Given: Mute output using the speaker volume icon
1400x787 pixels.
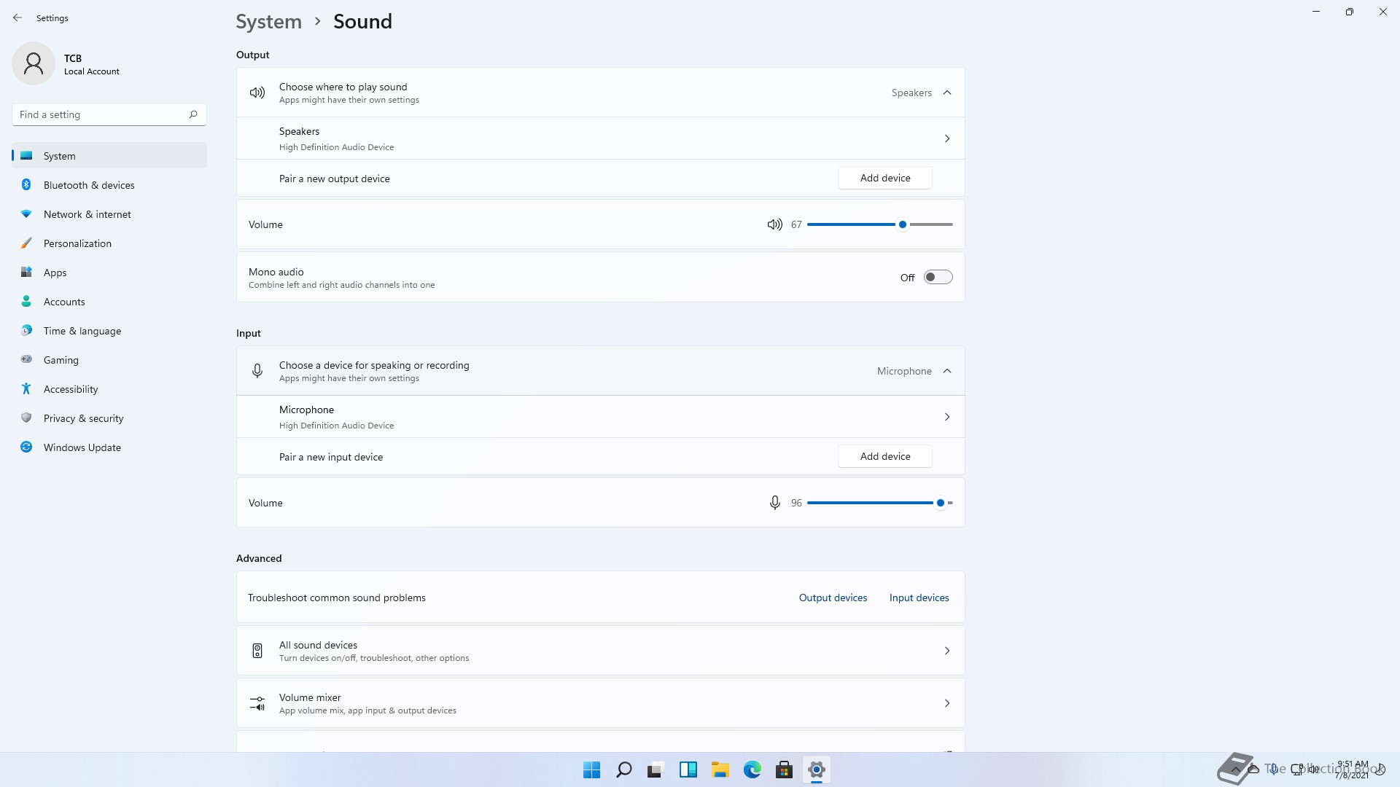Looking at the screenshot, I should click(x=774, y=224).
